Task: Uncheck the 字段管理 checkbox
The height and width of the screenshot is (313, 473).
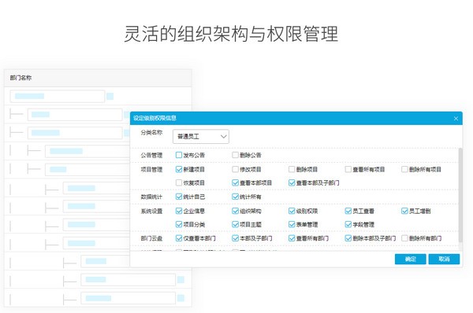Action: click(x=348, y=224)
